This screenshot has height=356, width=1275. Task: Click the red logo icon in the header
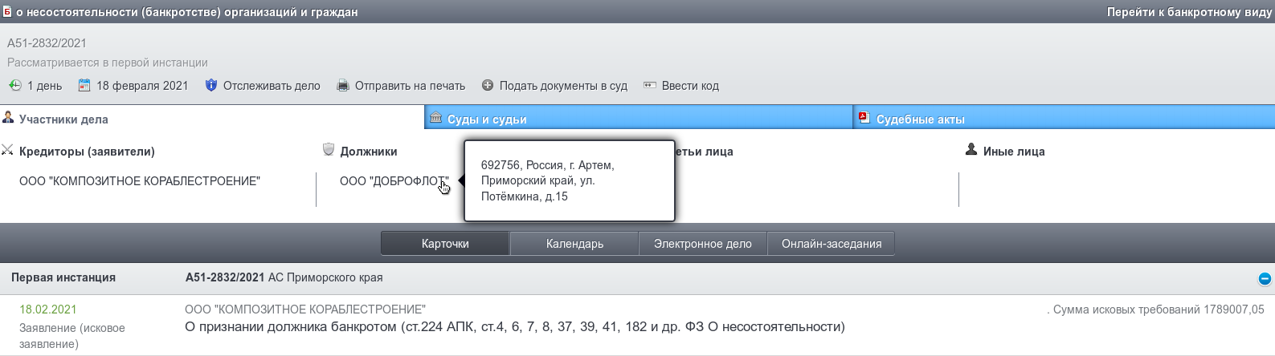[x=7, y=11]
